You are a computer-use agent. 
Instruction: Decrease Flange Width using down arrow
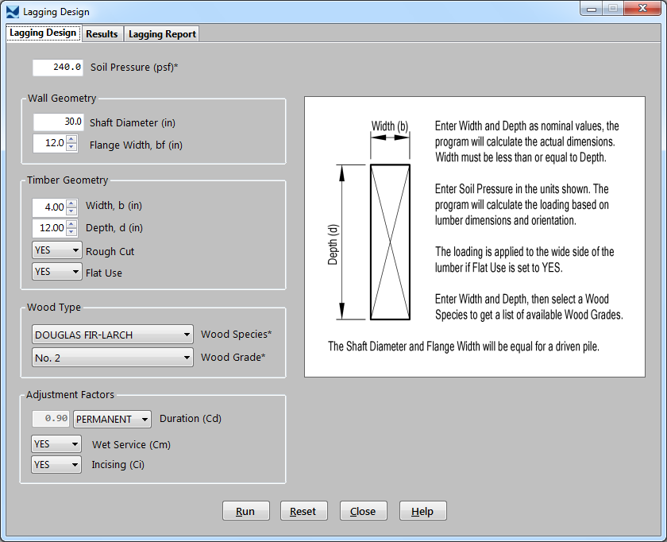coord(71,148)
